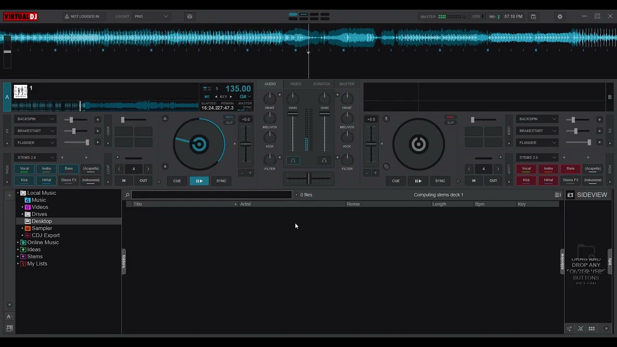Image resolution: width=617 pixels, height=347 pixels.
Task: Open deck B Backspin effect dropdown
Action: point(537,119)
